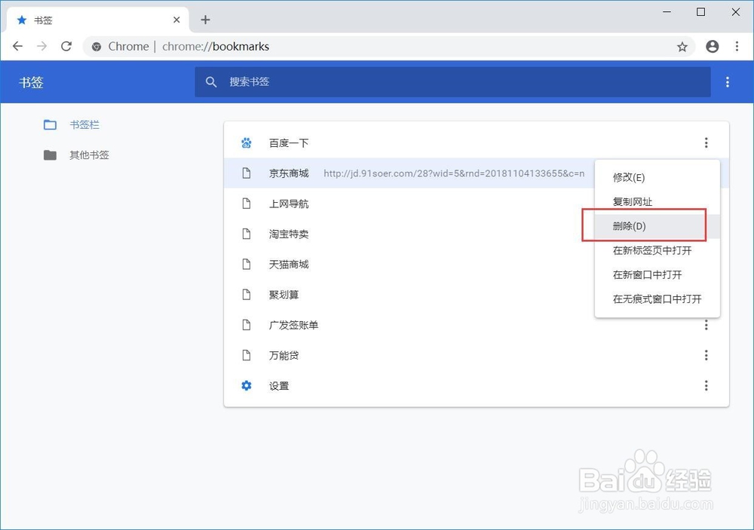This screenshot has height=530, width=754.
Task: Click the page icon next to 万能贷
Action: tap(247, 355)
